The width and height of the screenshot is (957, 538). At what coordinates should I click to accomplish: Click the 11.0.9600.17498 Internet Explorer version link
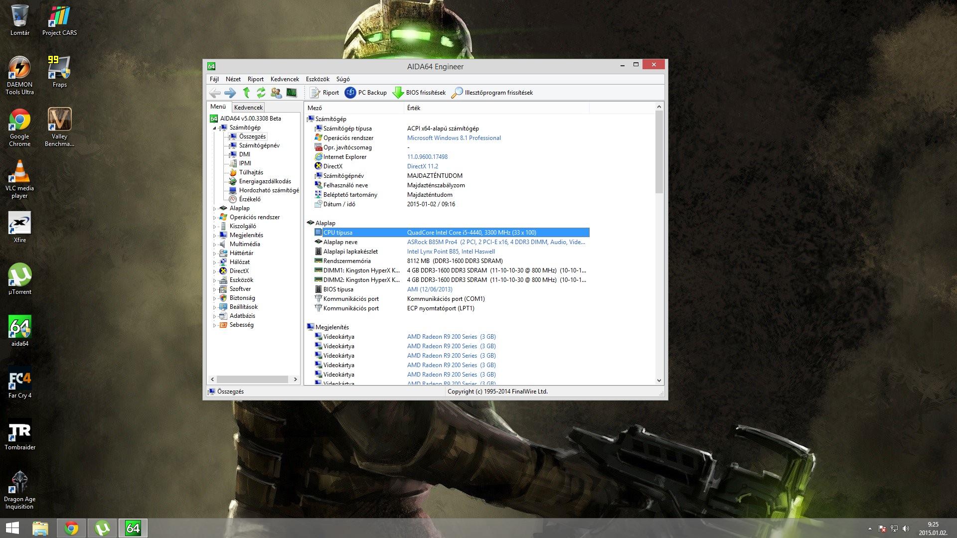[427, 157]
